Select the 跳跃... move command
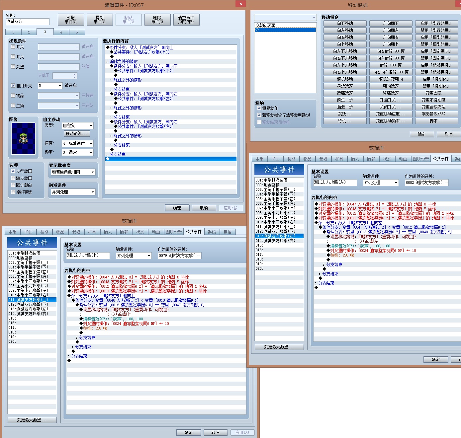 pos(345,114)
